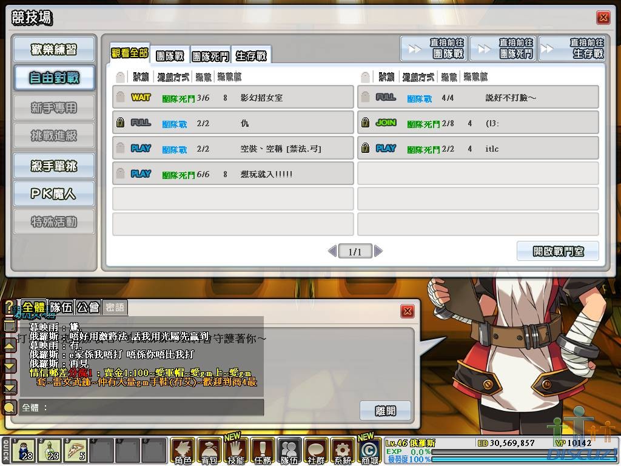Screen dimensions: 621x466
Task: Toggle the lock filter in left list header
Action: click(x=120, y=77)
